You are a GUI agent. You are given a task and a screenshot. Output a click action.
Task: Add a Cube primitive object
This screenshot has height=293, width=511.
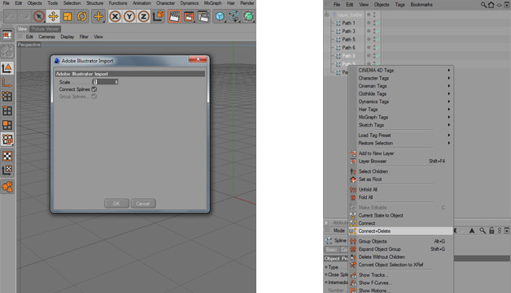click(x=220, y=16)
